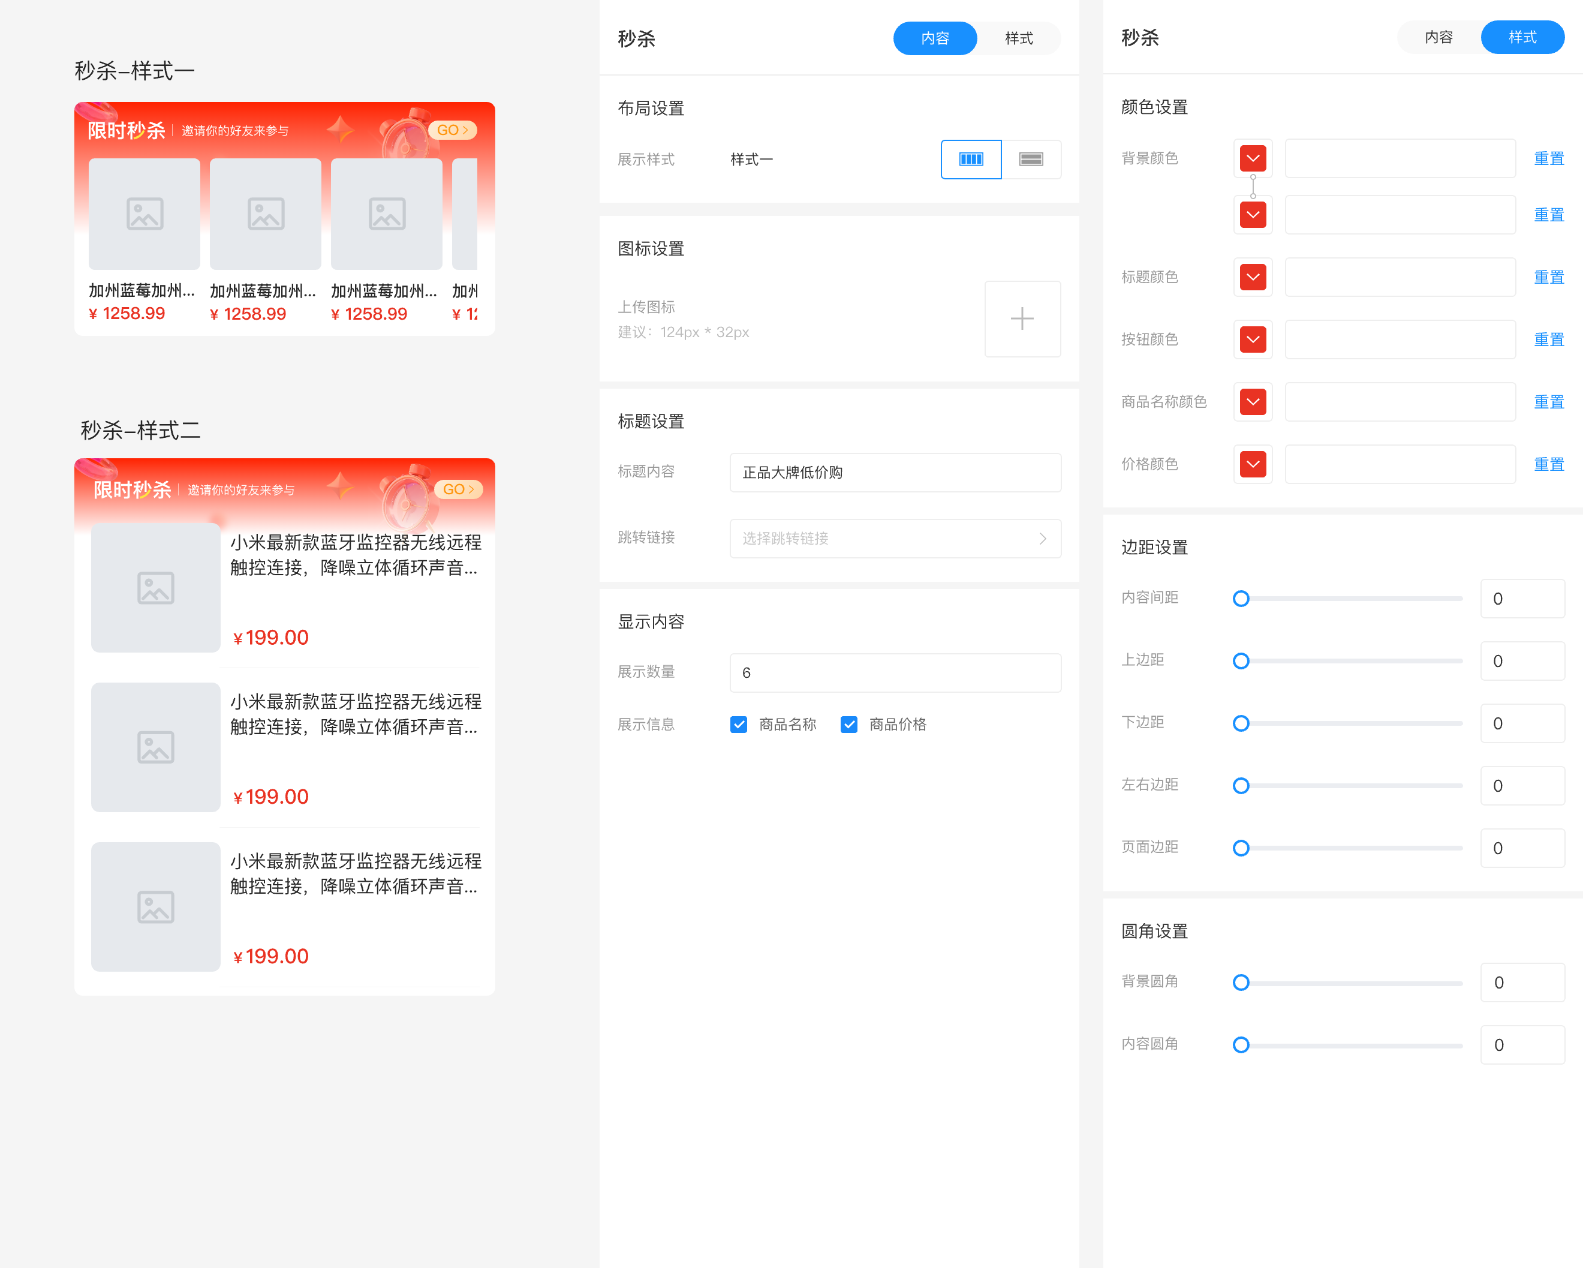Click the 展示数量 input field
The image size is (1583, 1268).
click(894, 672)
